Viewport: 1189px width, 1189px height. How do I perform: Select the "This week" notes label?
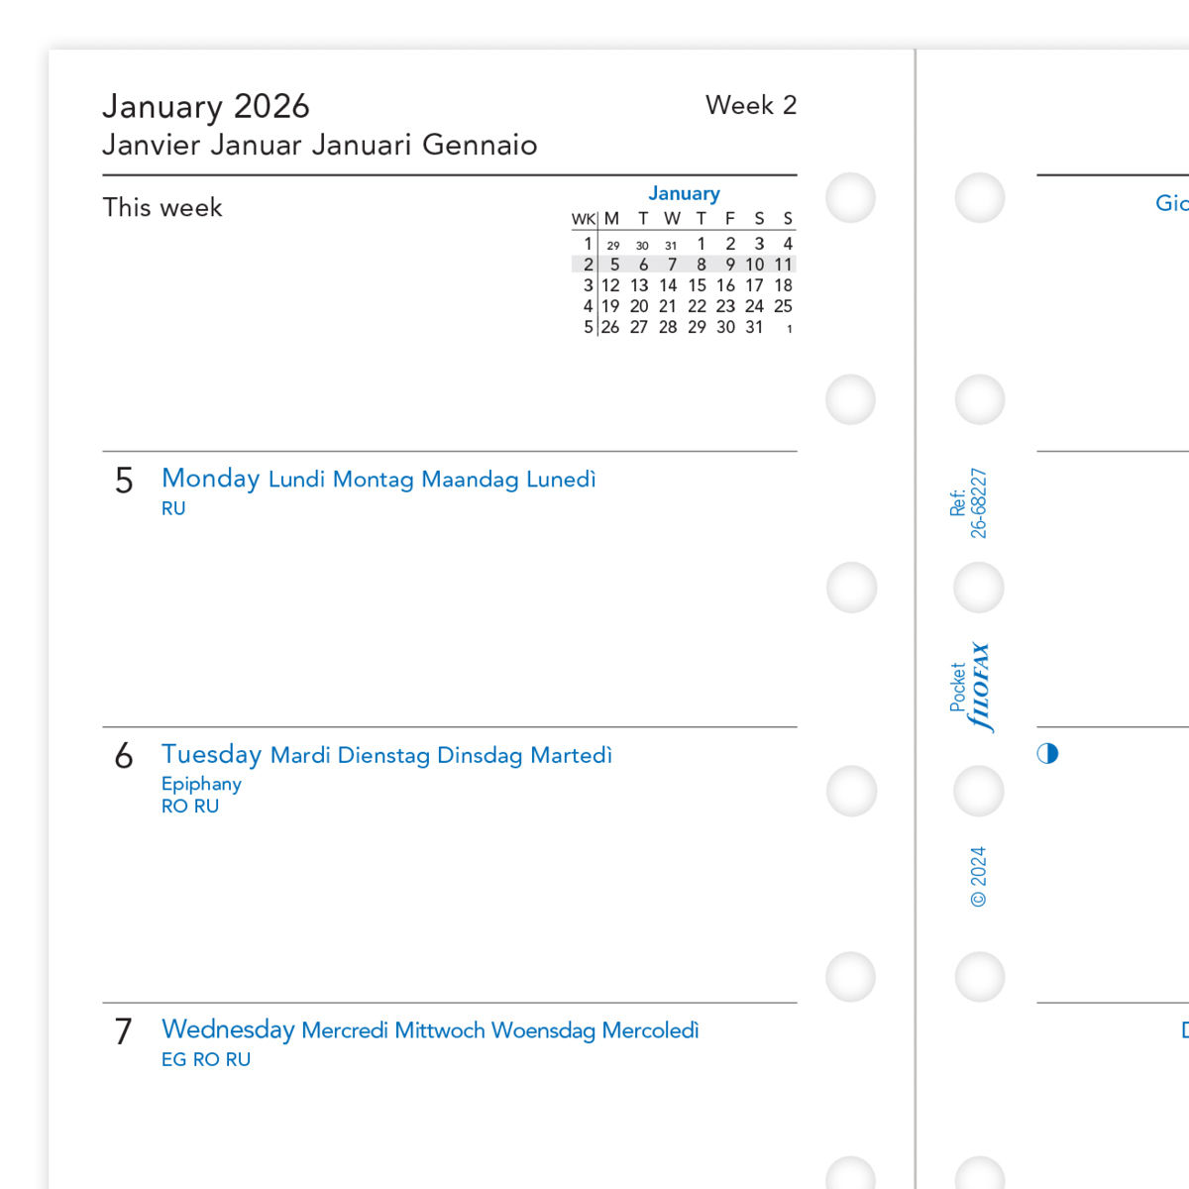[x=162, y=208]
